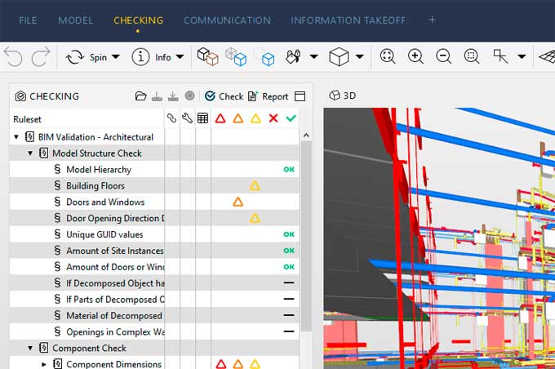555x369 pixels.
Task: Collapse the Component Check group
Action: click(x=30, y=348)
